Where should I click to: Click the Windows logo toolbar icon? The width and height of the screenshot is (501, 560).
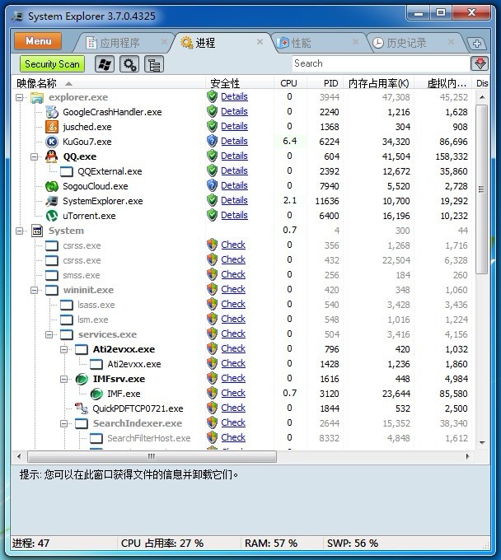105,64
